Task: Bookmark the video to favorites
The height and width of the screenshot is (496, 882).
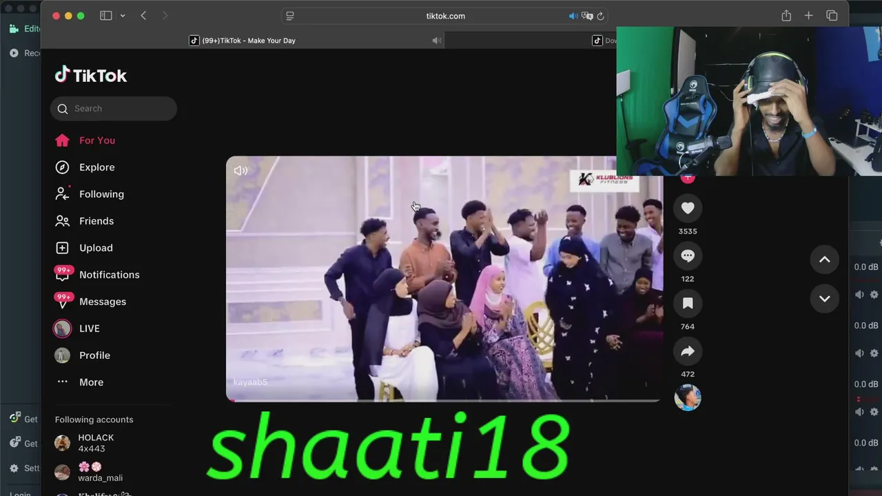Action: [x=688, y=303]
